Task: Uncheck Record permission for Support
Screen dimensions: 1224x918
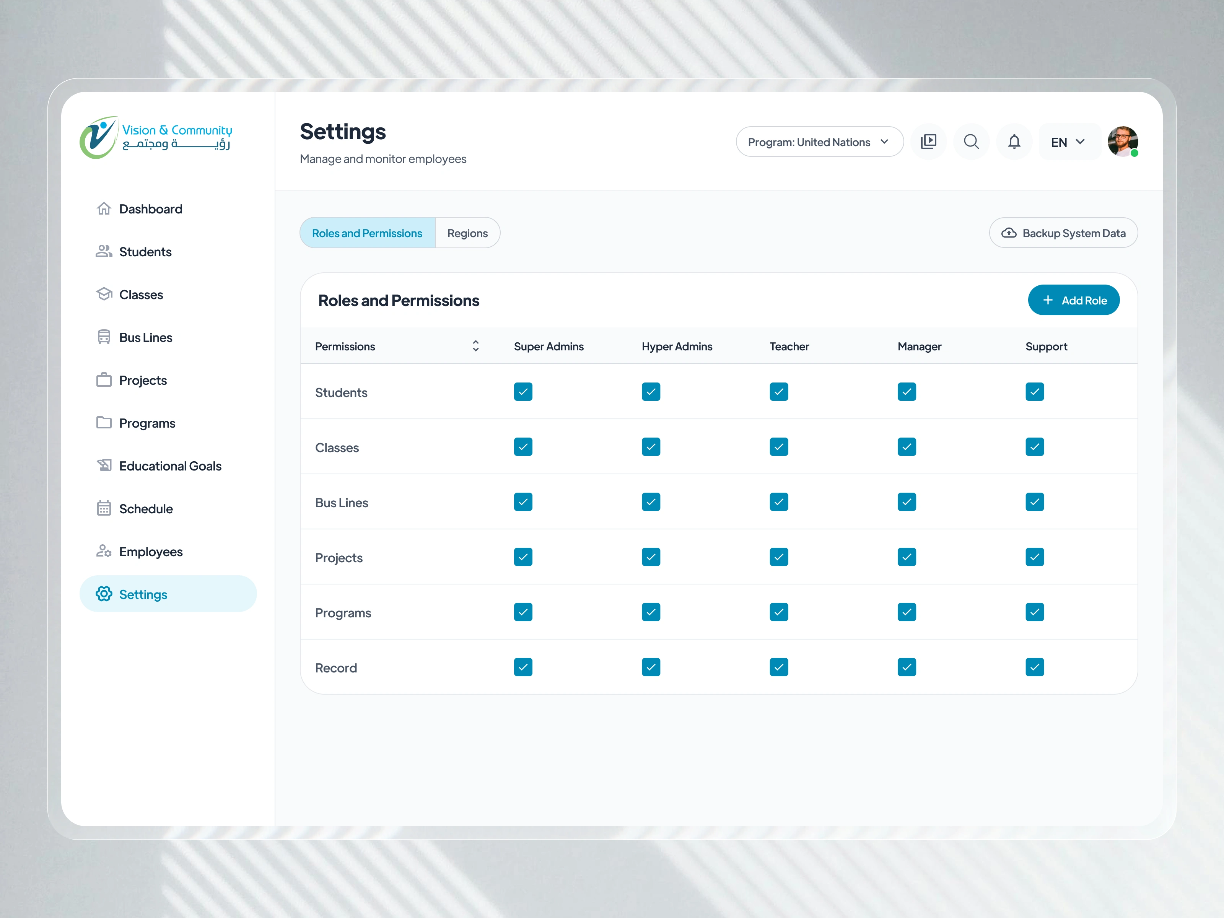Action: pyautogui.click(x=1034, y=667)
